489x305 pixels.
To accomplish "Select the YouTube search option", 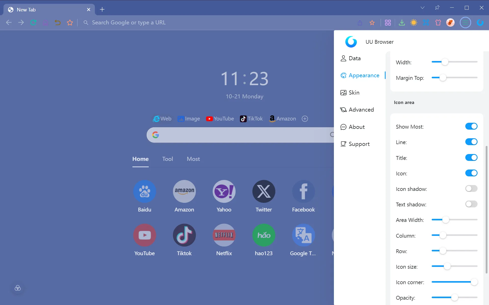I will click(220, 119).
